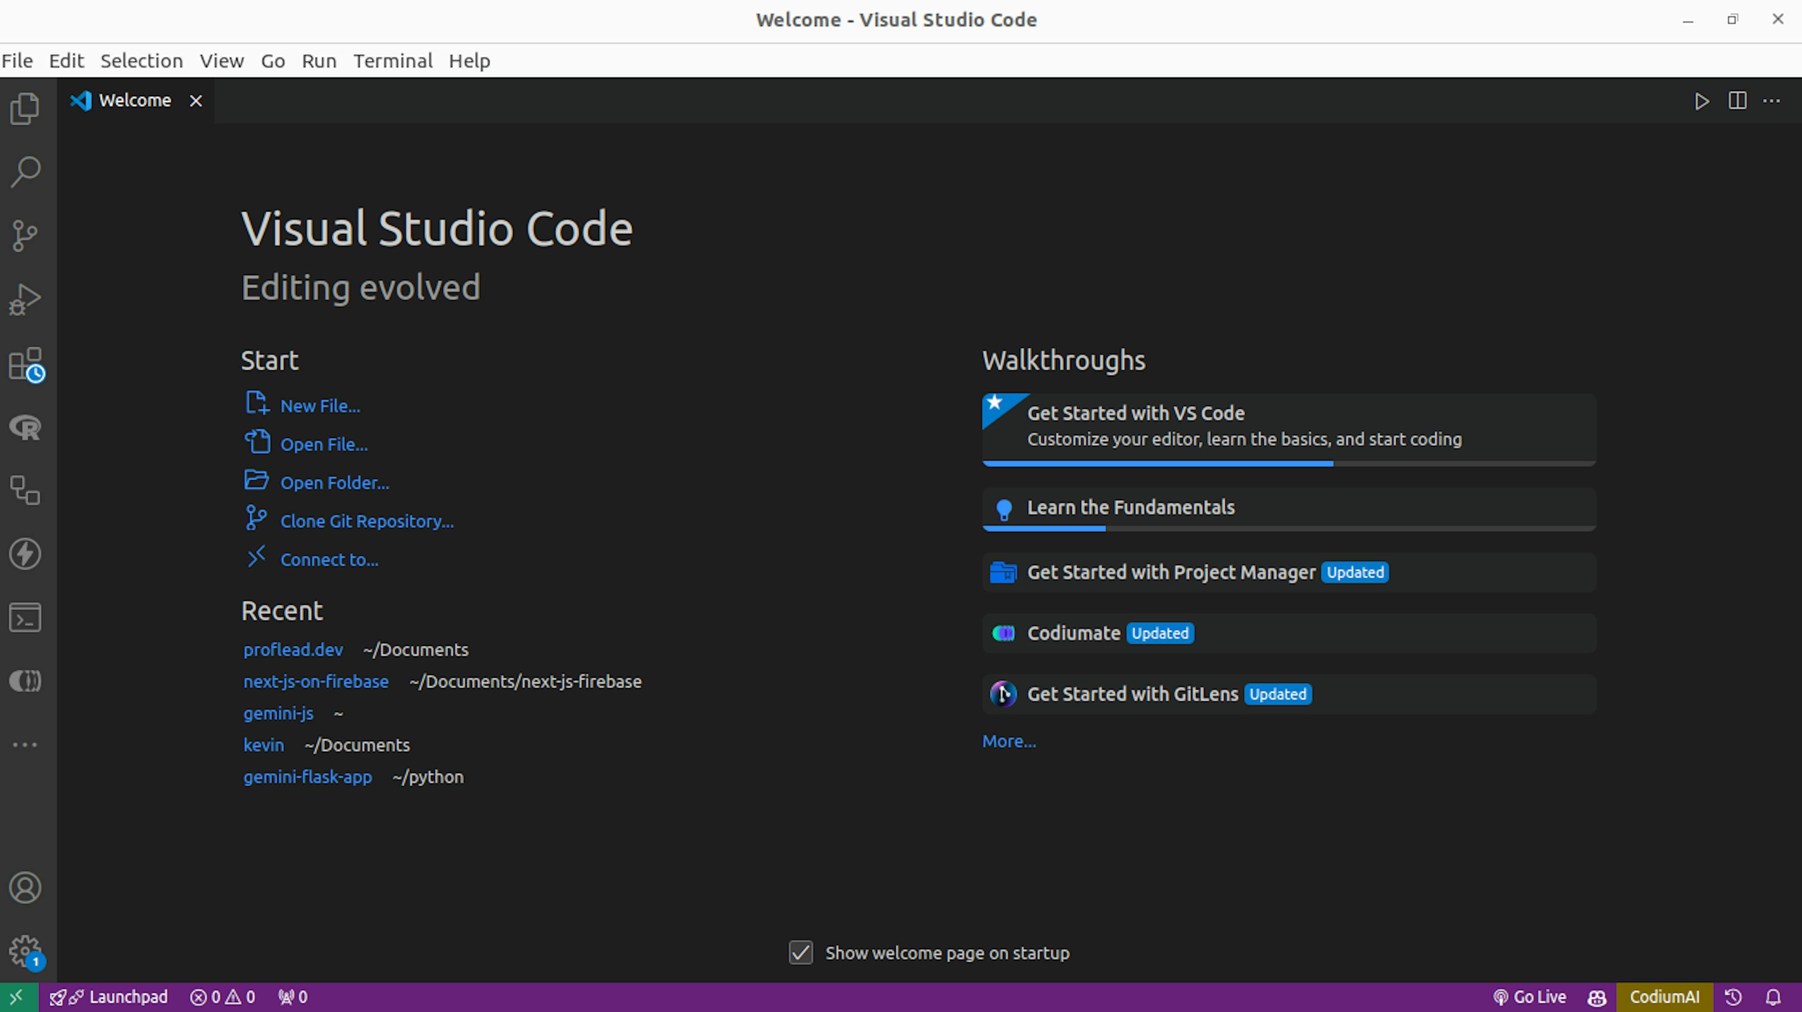Open the Source Control view

pyautogui.click(x=25, y=236)
